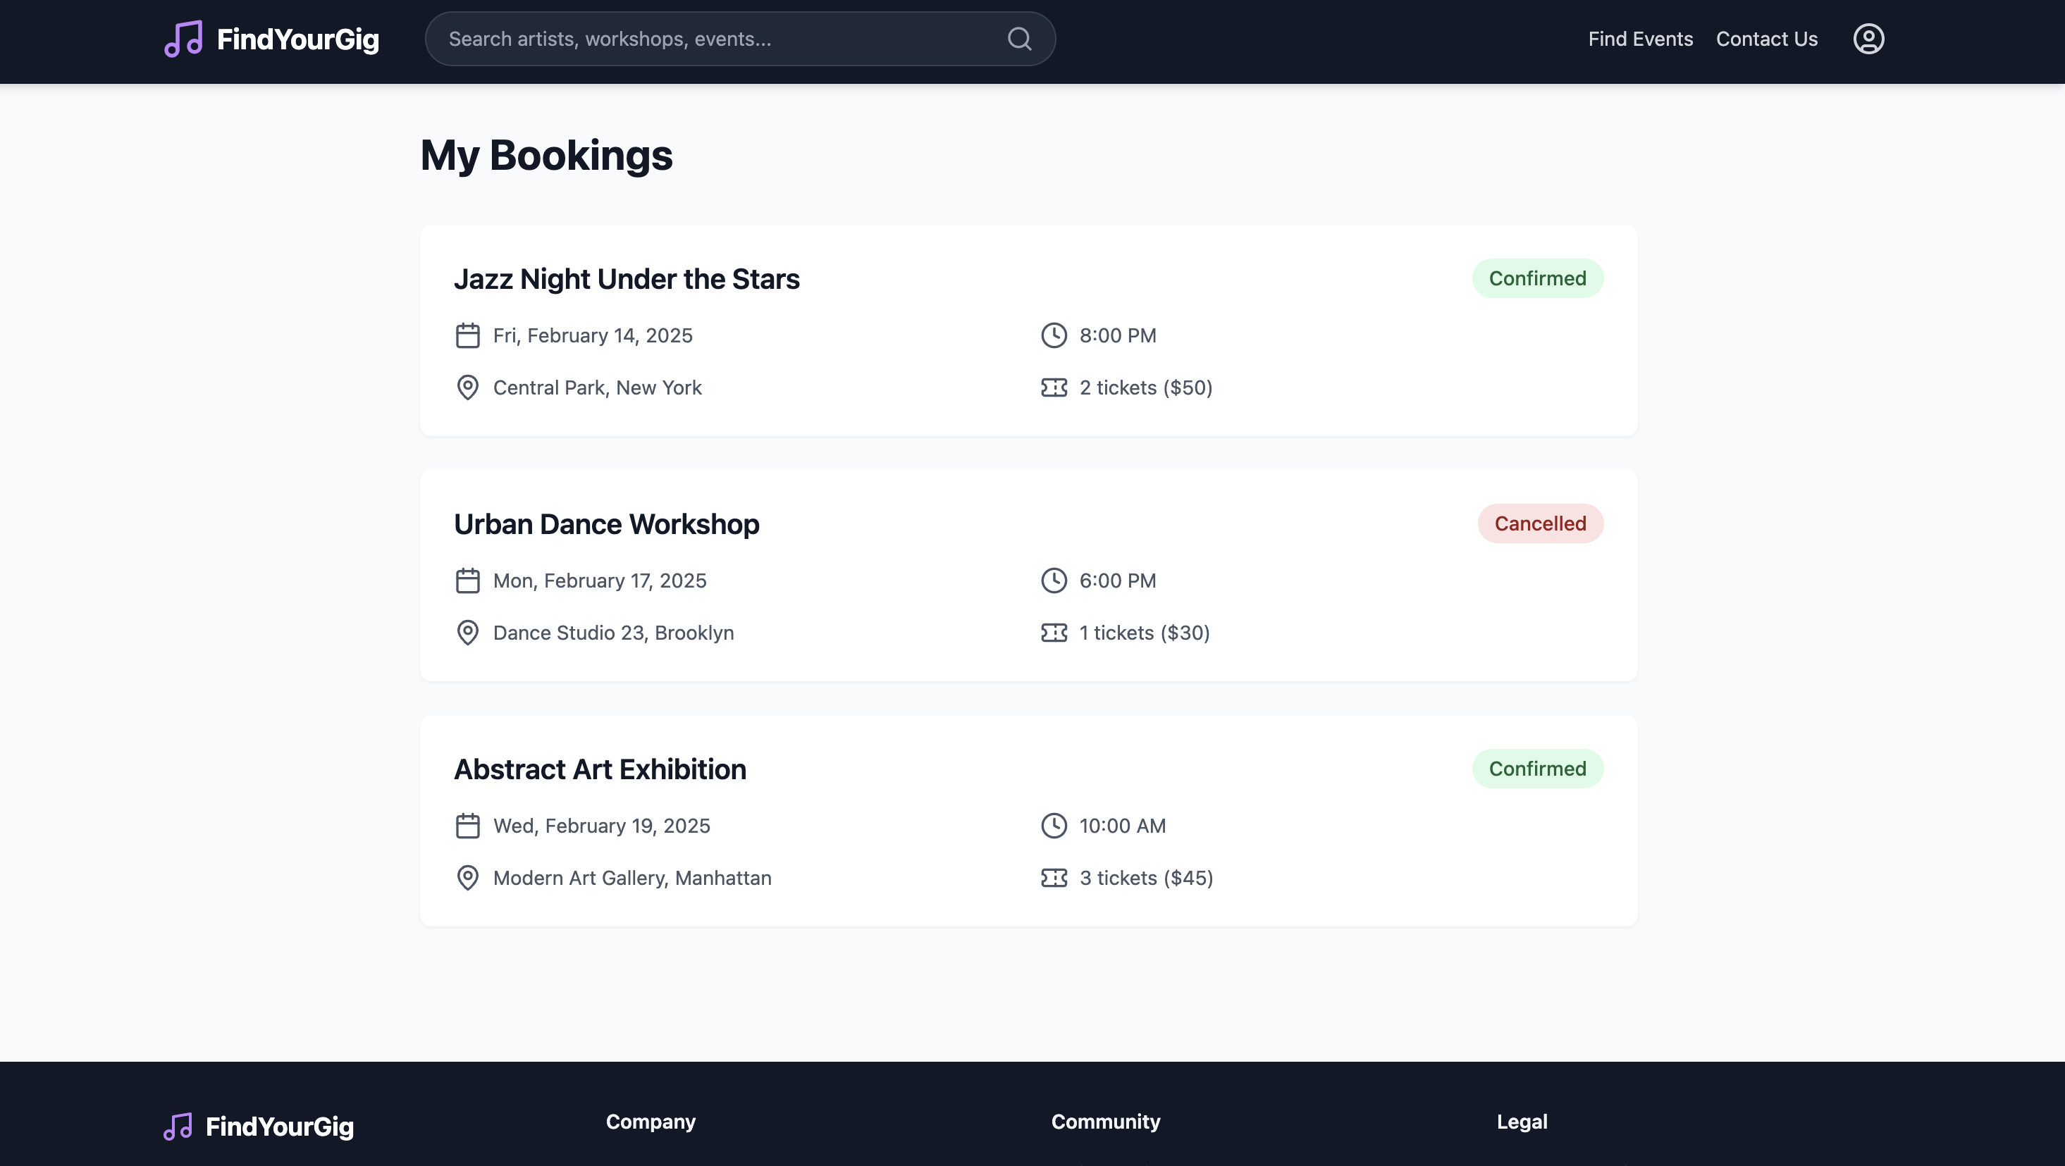Click clock icon beside 8:00 PM
The width and height of the screenshot is (2065, 1166).
[1054, 336]
